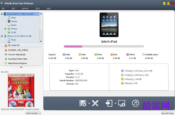Click the 0 Book(s) summary line
This screenshot has height=115, width=175.
click(x=129, y=83)
